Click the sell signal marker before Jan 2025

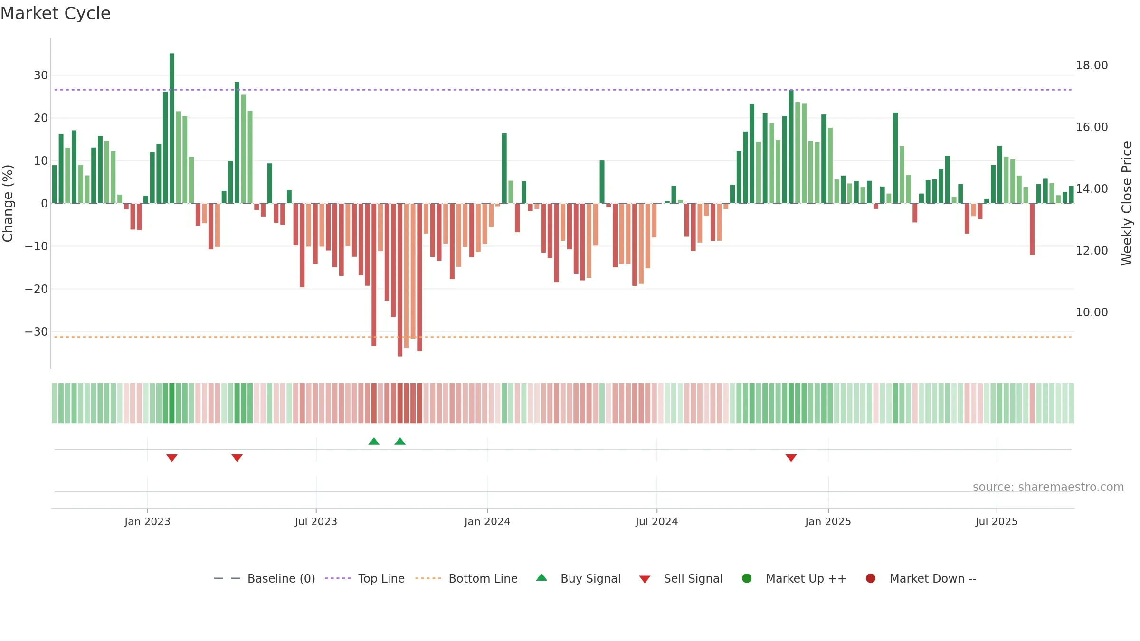coord(791,458)
